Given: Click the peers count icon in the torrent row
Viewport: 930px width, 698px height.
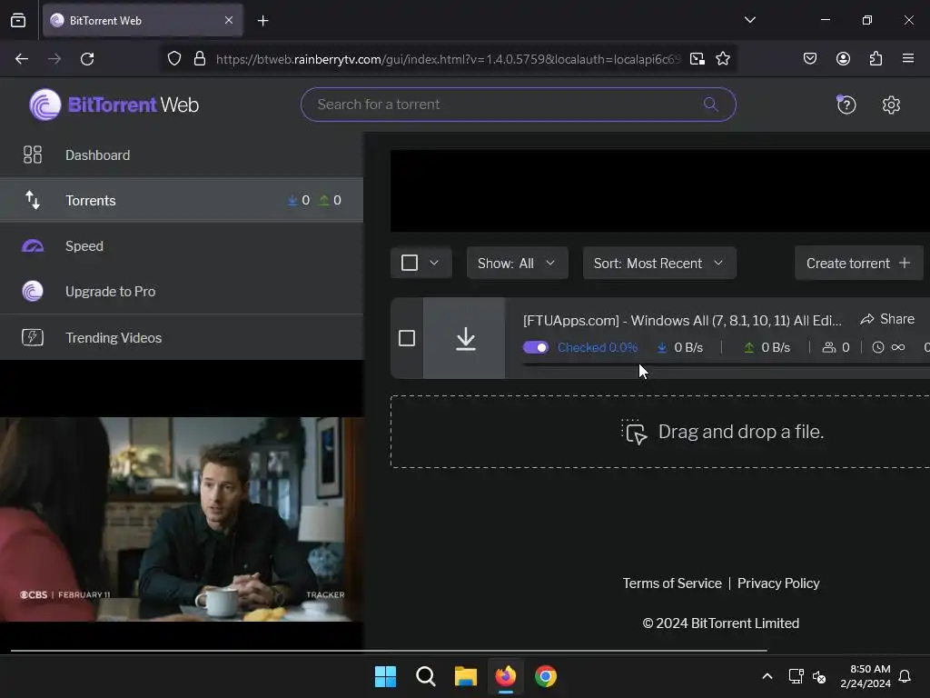Looking at the screenshot, I should point(828,347).
